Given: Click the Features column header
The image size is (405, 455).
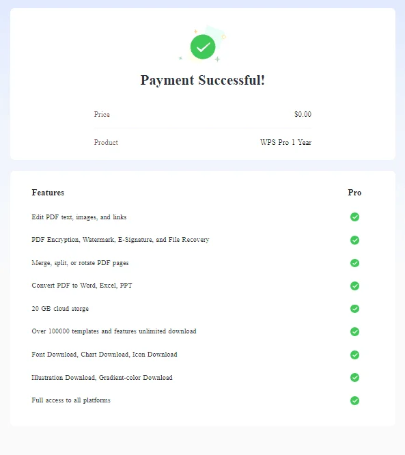Looking at the screenshot, I should (48, 193).
